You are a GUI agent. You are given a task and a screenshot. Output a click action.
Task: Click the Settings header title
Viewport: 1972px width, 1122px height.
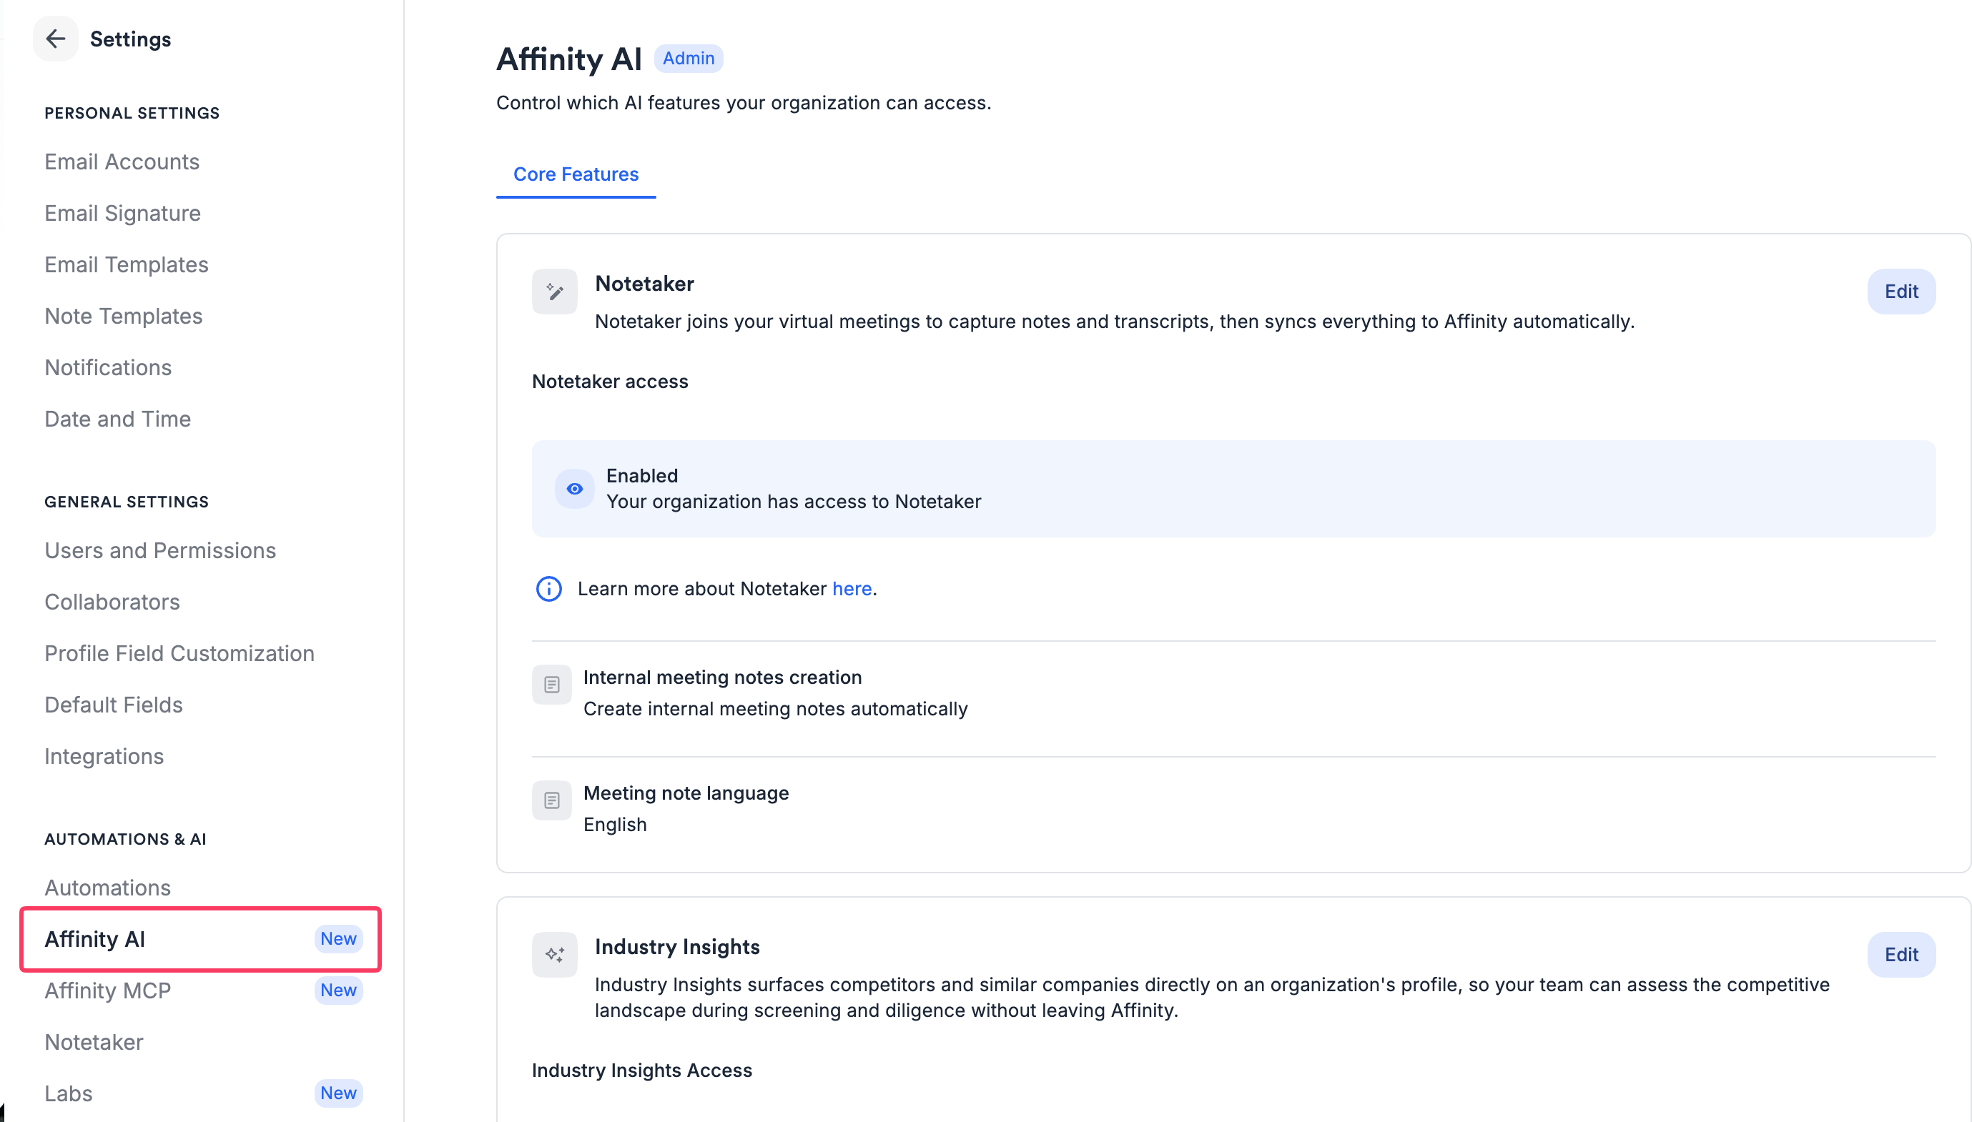click(x=130, y=39)
